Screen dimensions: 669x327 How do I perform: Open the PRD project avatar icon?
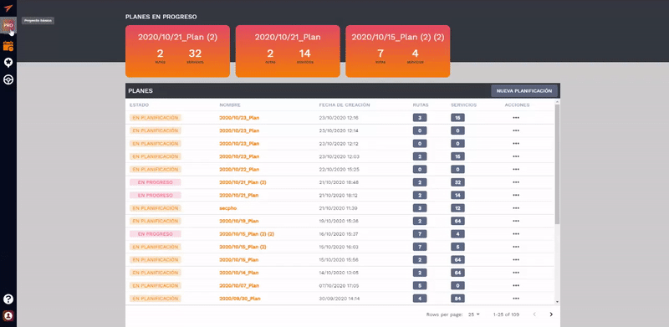tap(8, 26)
